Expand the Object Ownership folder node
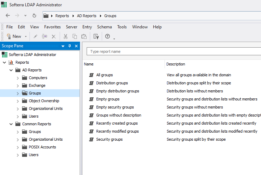Image resolution: width=261 pixels, height=175 pixels. pyautogui.click(x=18, y=101)
